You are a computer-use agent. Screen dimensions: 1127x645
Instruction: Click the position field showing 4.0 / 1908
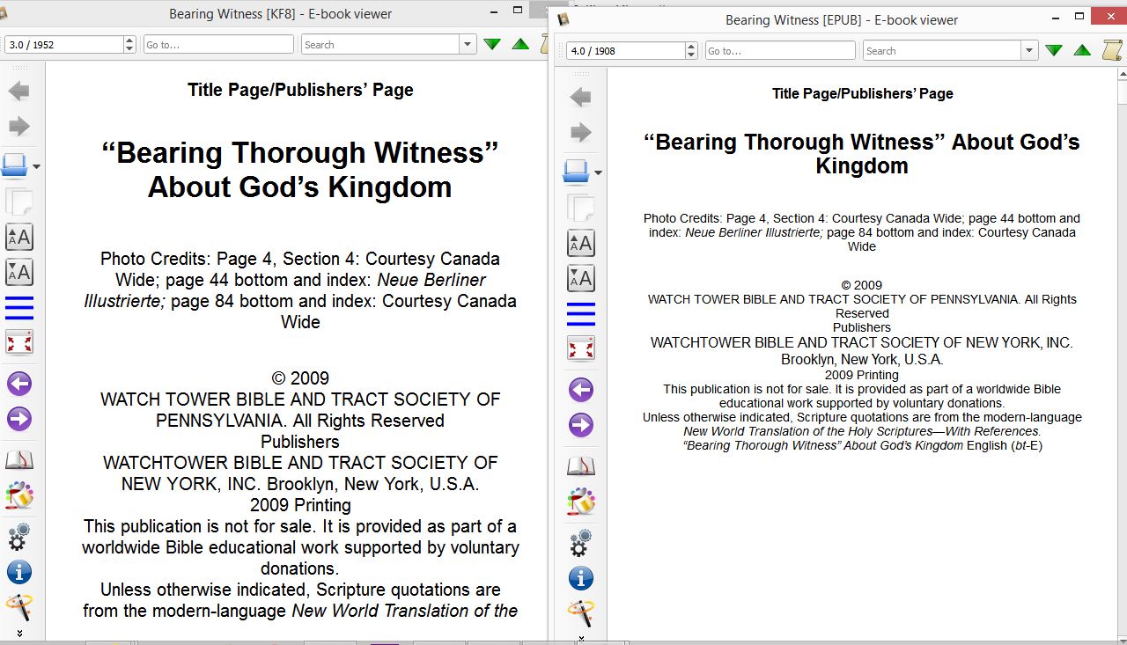(x=626, y=51)
